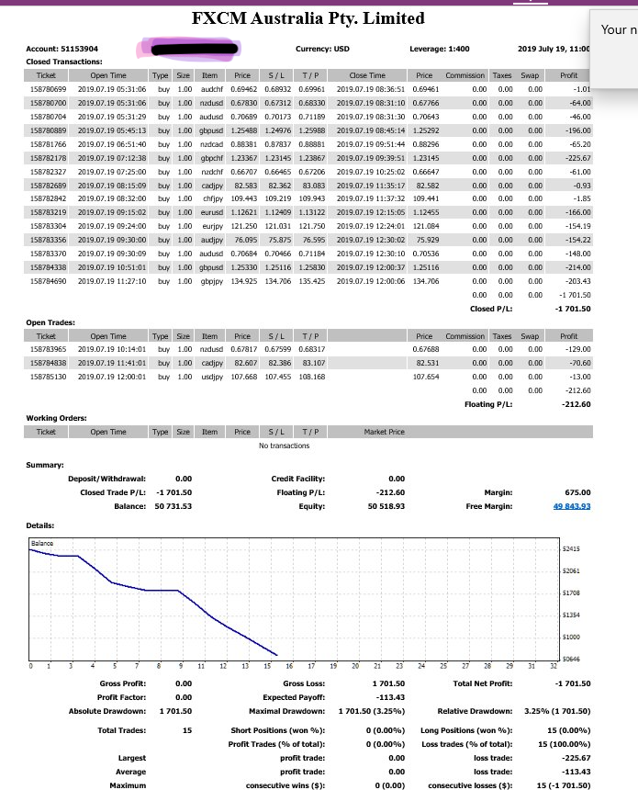Click Loss trades value 15 (100.00%)
This screenshot has height=790, width=638.
pos(565,744)
